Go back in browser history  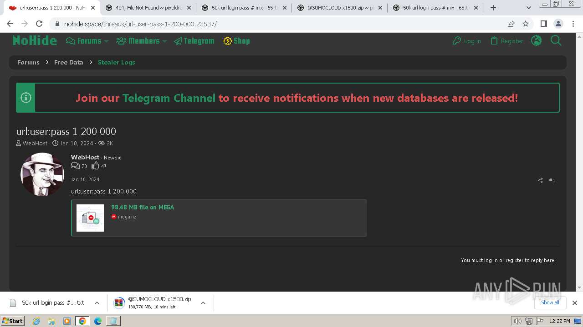pos(10,24)
